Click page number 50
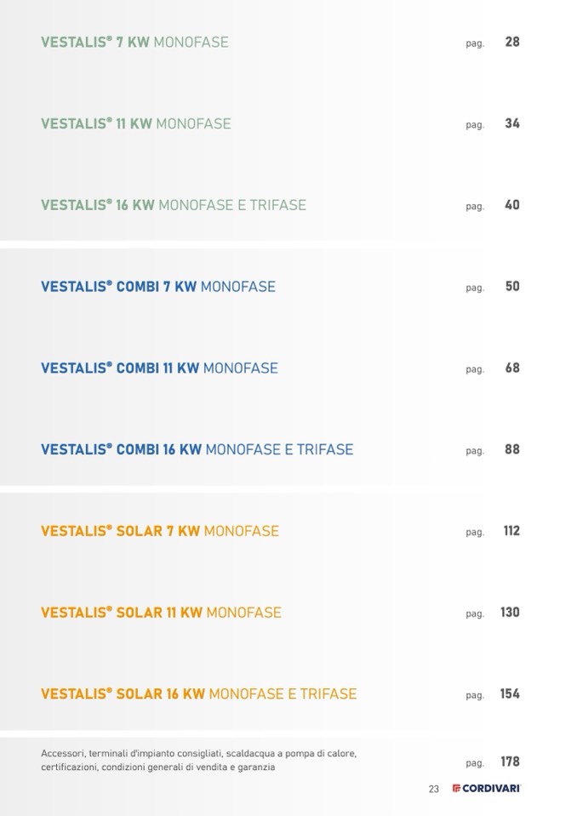This screenshot has height=816, width=577. pyautogui.click(x=511, y=287)
